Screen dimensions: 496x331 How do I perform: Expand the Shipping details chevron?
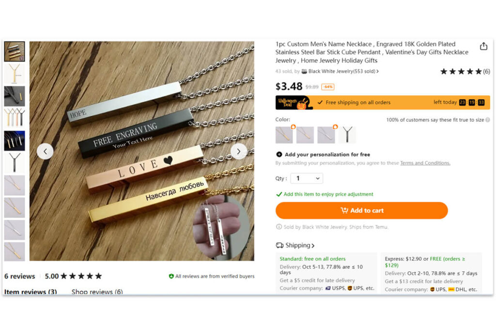tap(313, 246)
